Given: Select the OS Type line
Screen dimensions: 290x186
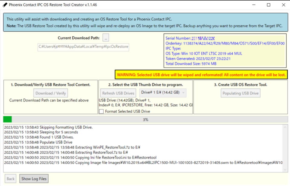Looking at the screenshot, I should [x=204, y=54].
